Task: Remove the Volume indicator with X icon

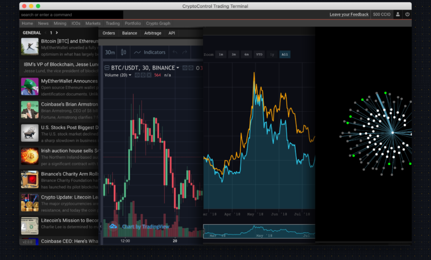Action: (x=149, y=75)
